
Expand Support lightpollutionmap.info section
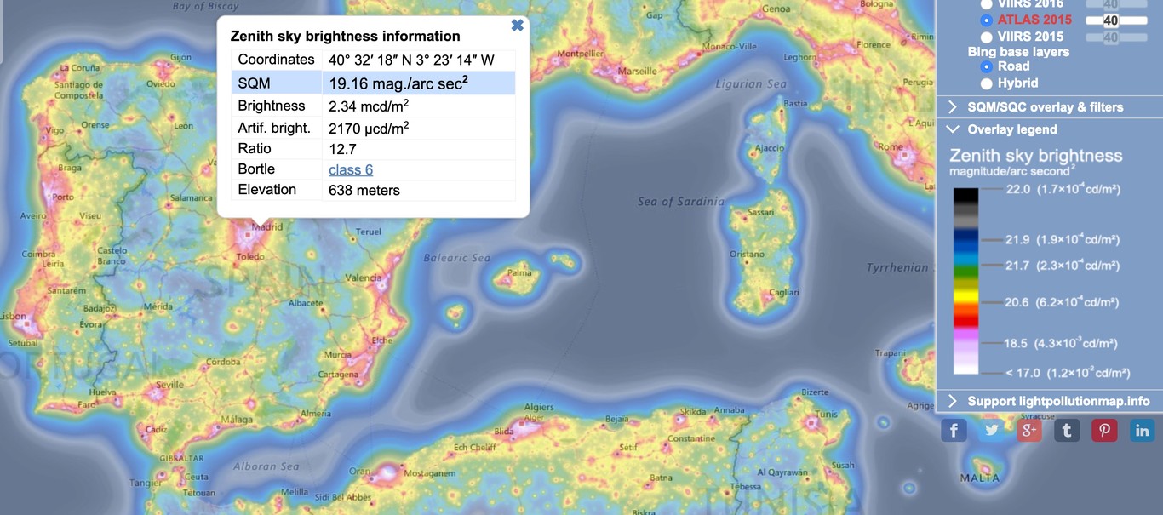(x=1050, y=401)
